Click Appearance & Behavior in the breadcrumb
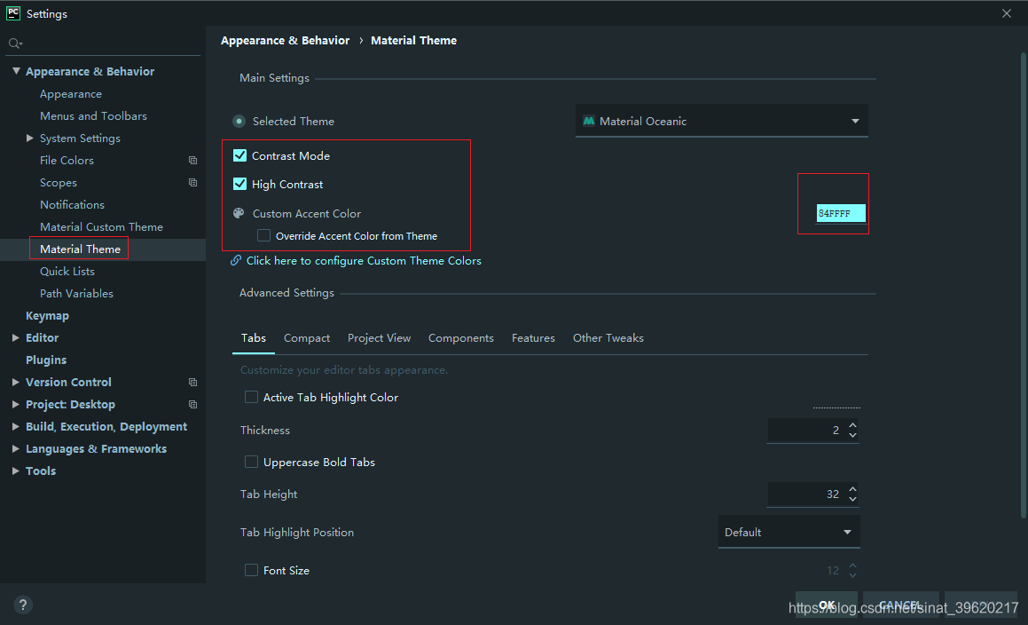 (286, 41)
